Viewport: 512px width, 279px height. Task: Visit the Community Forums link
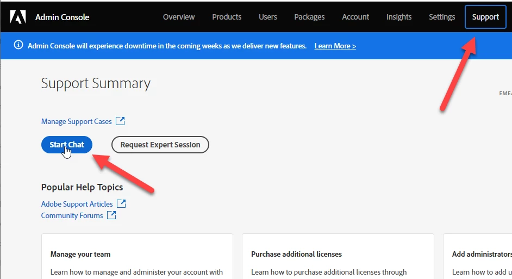72,215
